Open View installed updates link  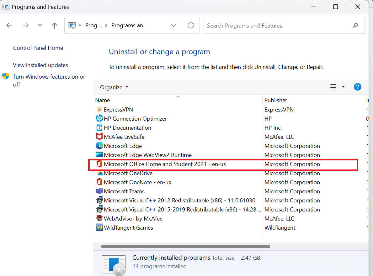[40, 65]
